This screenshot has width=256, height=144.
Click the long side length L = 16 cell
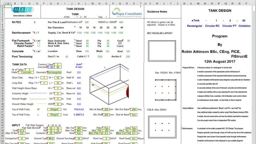(58, 83)
